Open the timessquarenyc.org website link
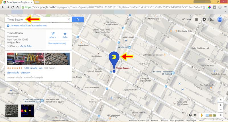The image size is (228, 122). point(57,43)
